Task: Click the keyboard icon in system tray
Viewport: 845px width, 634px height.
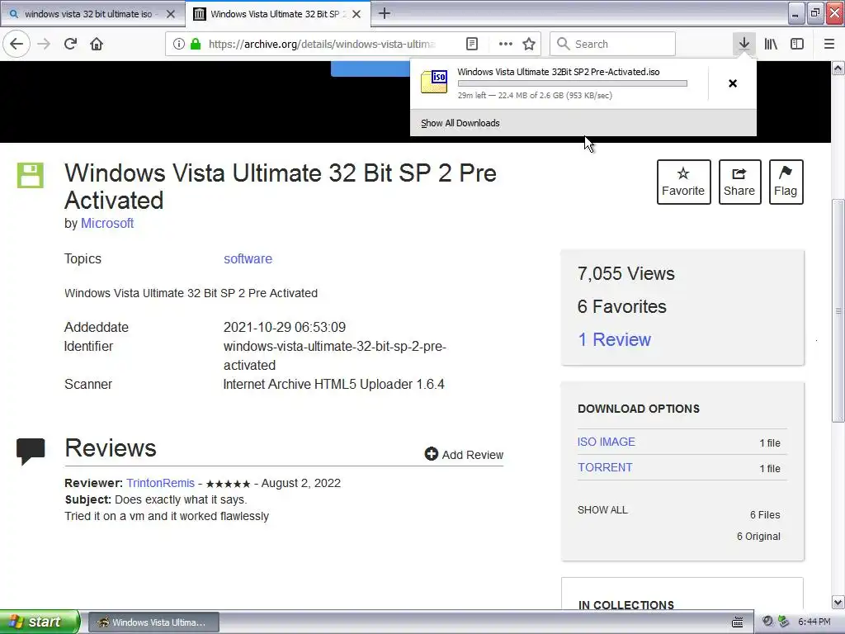Action: 737,622
